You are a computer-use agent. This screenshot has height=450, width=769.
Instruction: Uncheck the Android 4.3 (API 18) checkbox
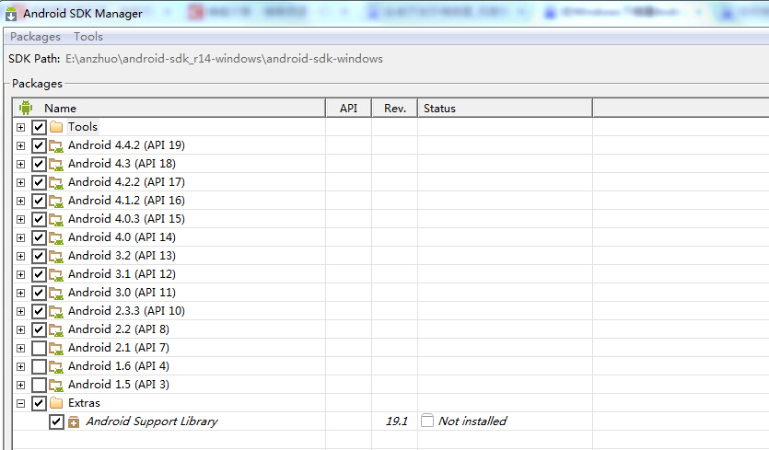pos(39,164)
